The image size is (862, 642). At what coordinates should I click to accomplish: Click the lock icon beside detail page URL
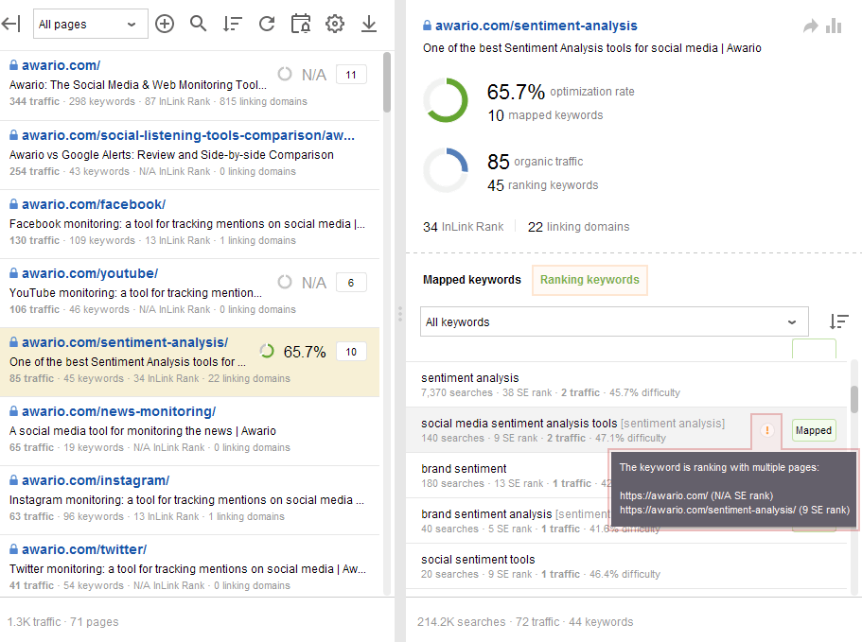click(427, 26)
